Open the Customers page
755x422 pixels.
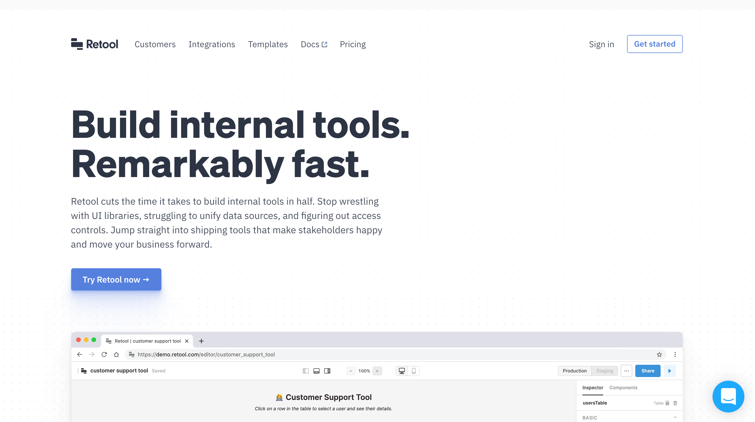coord(155,44)
